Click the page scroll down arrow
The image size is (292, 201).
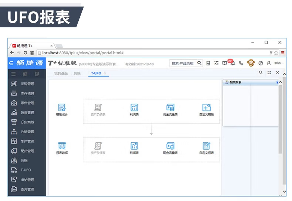tap(284, 191)
